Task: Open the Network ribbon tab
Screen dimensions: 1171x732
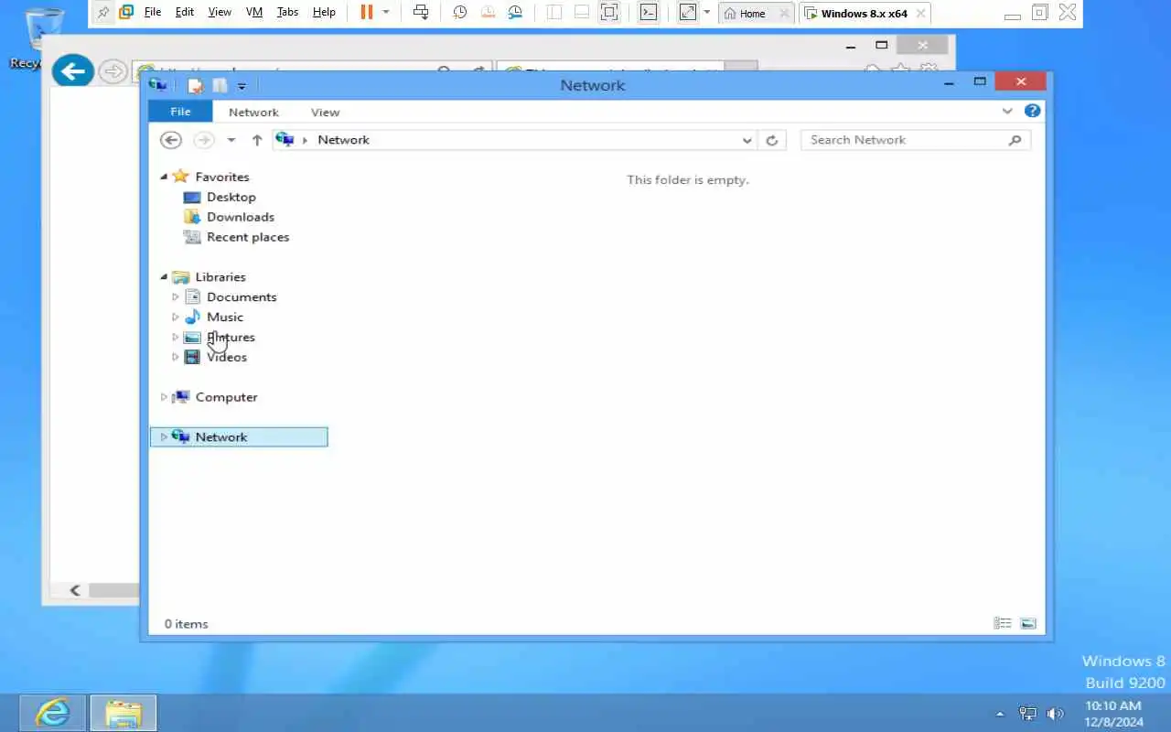Action: 253,112
